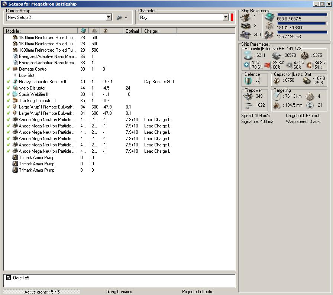Open the Gang bonuses section
Viewport: 333px width, 295px height.
pos(119,292)
